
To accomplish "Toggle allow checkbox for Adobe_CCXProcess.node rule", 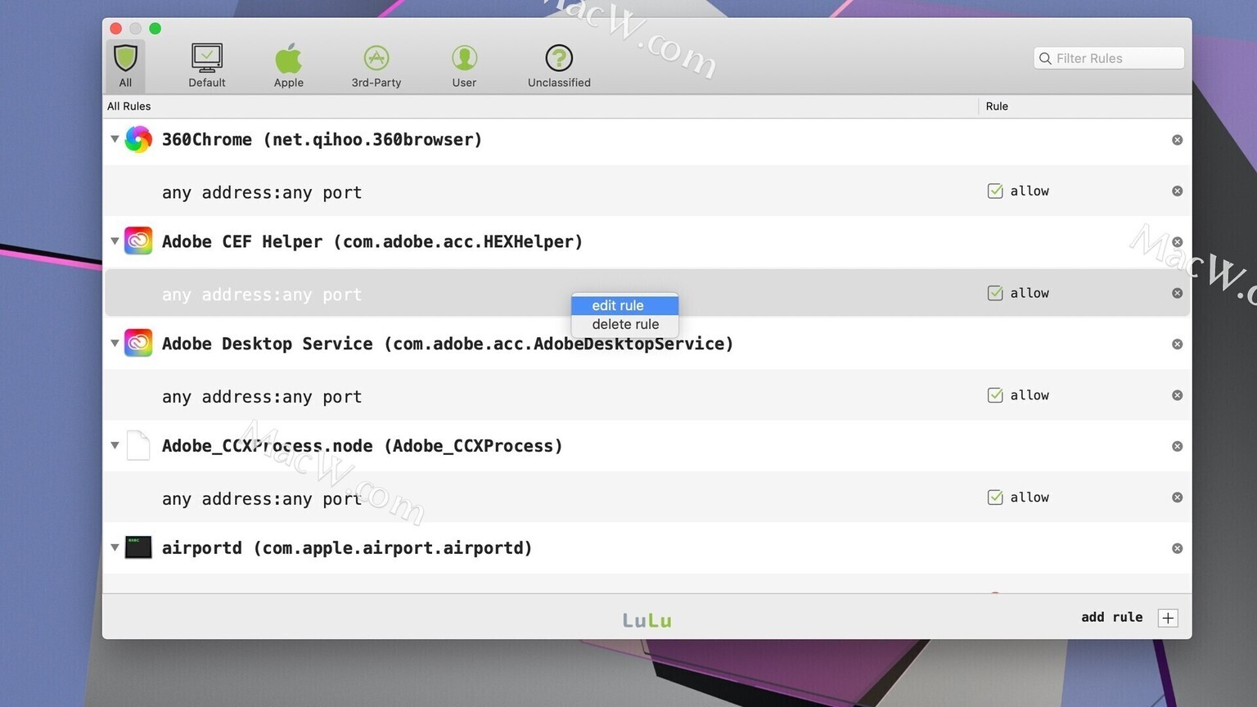I will (x=995, y=498).
